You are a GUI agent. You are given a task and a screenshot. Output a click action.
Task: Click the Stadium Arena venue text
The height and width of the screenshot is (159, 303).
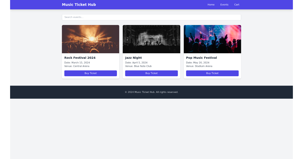tap(199, 66)
